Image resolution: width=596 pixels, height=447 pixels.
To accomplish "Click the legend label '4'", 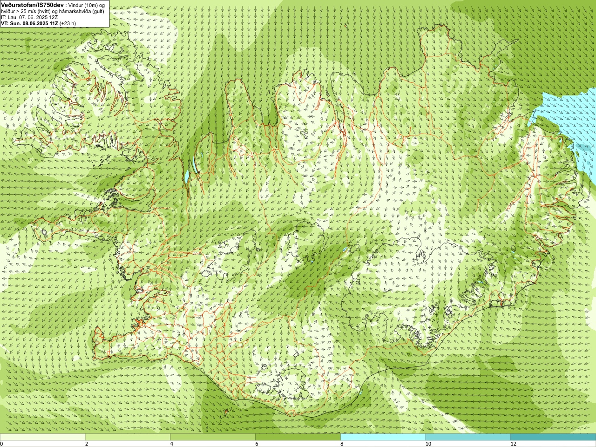I will [x=172, y=444].
